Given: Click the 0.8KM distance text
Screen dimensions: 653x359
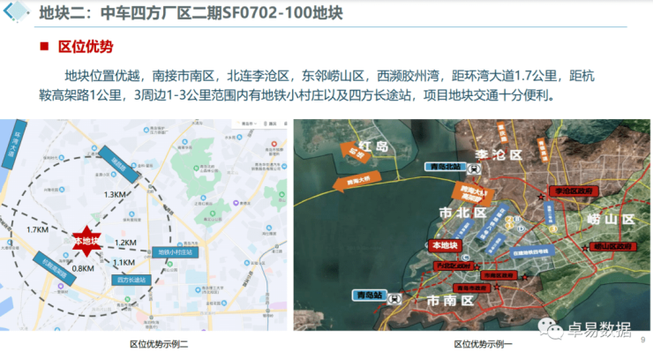Looking at the screenshot, I should [x=83, y=269].
